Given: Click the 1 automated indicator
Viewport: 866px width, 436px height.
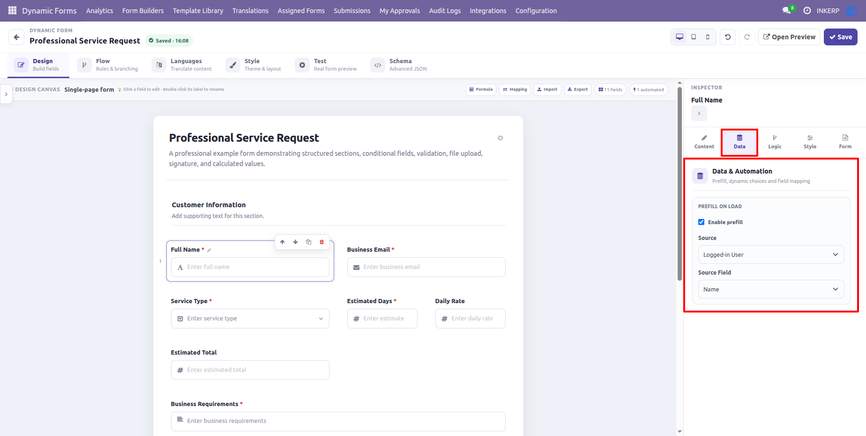Looking at the screenshot, I should [649, 89].
